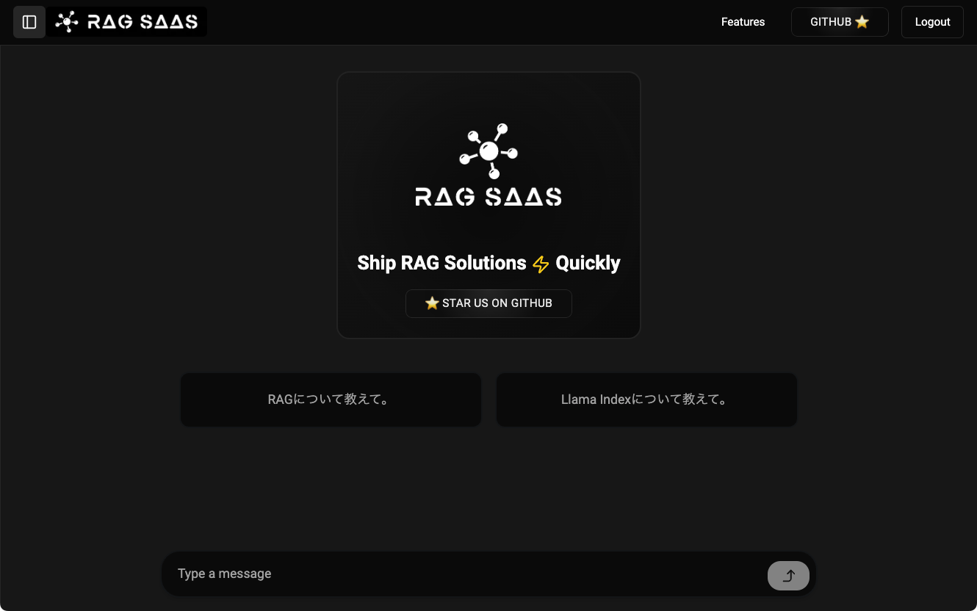Viewport: 977px width, 611px height.
Task: Click the send message arrow button
Action: 788,576
